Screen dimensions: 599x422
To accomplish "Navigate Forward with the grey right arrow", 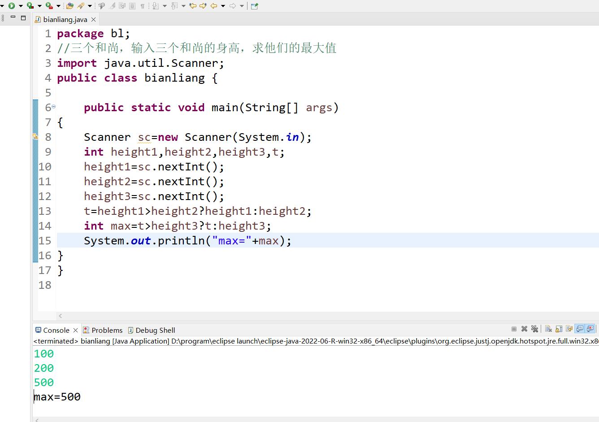I will tap(233, 6).
